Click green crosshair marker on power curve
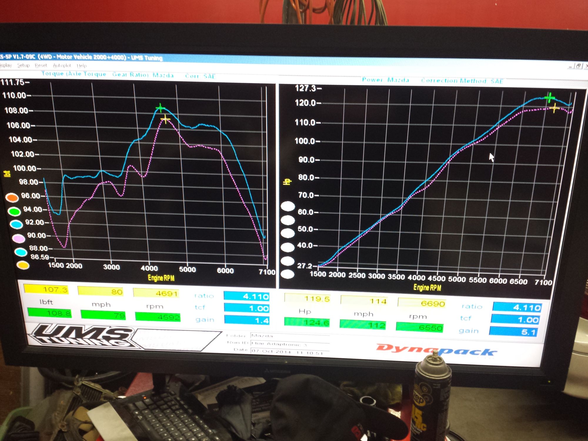The image size is (588, 441). point(549,97)
